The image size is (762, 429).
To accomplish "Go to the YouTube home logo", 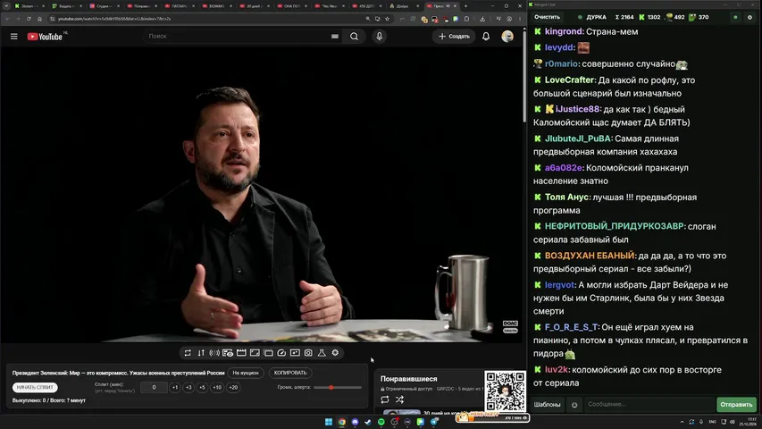I will point(45,37).
